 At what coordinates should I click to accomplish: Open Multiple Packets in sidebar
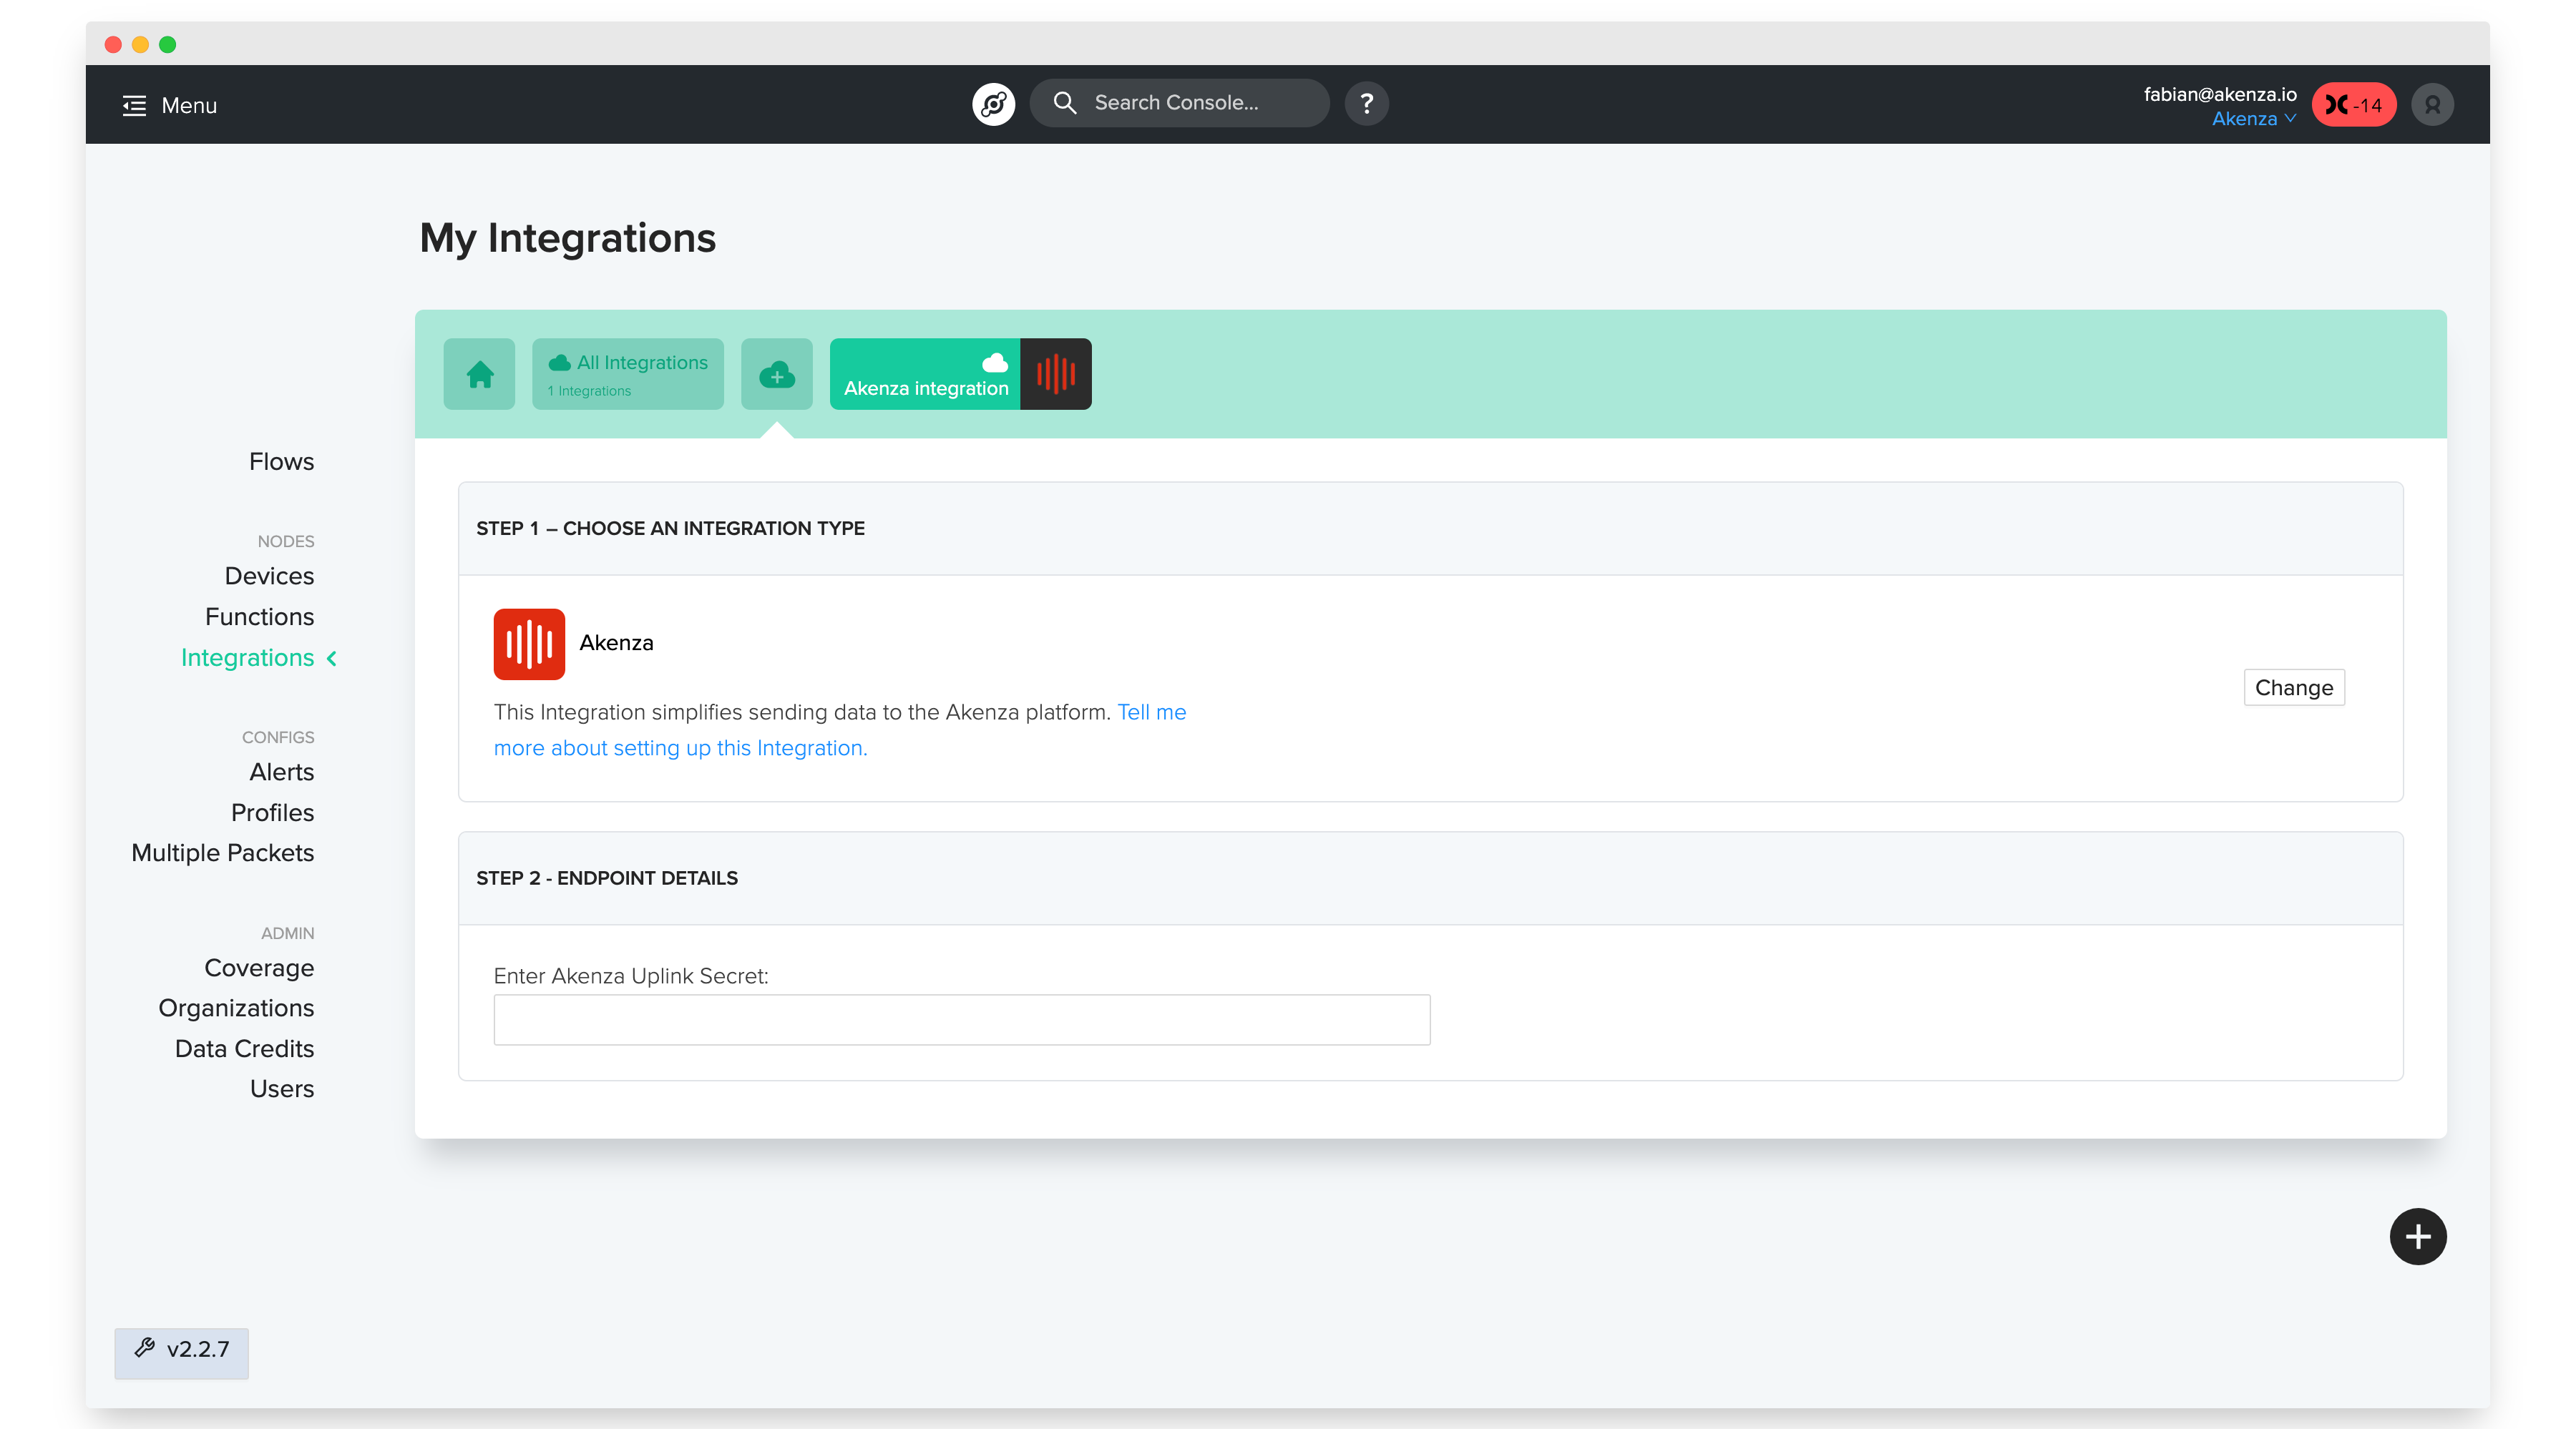(x=222, y=853)
